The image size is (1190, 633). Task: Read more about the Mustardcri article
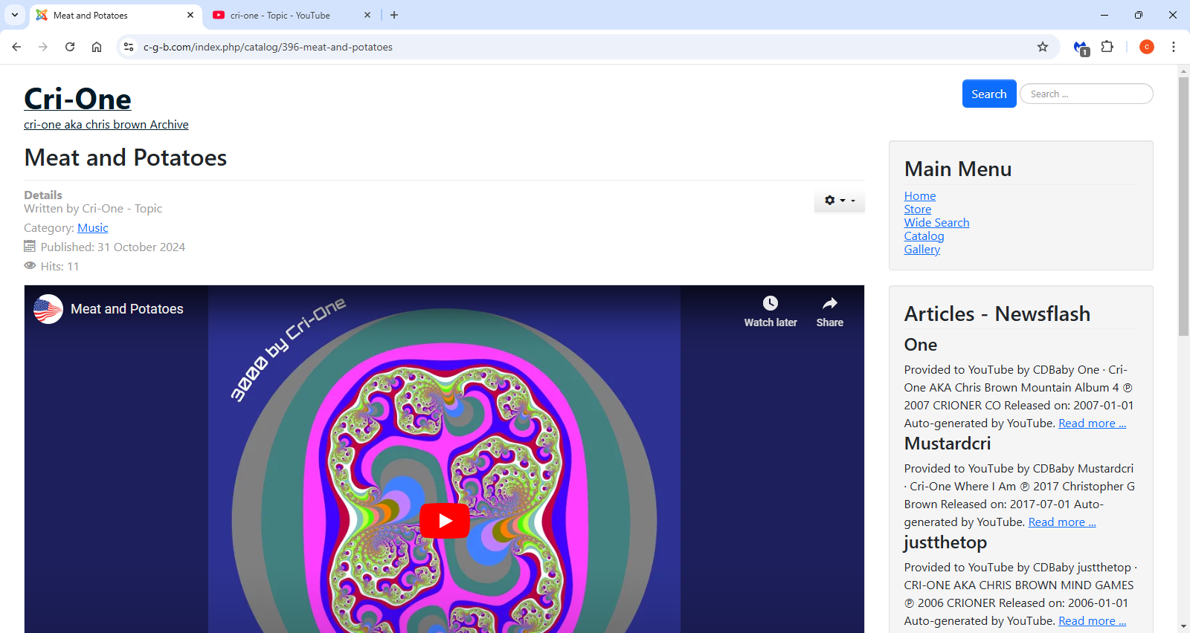coord(1062,522)
